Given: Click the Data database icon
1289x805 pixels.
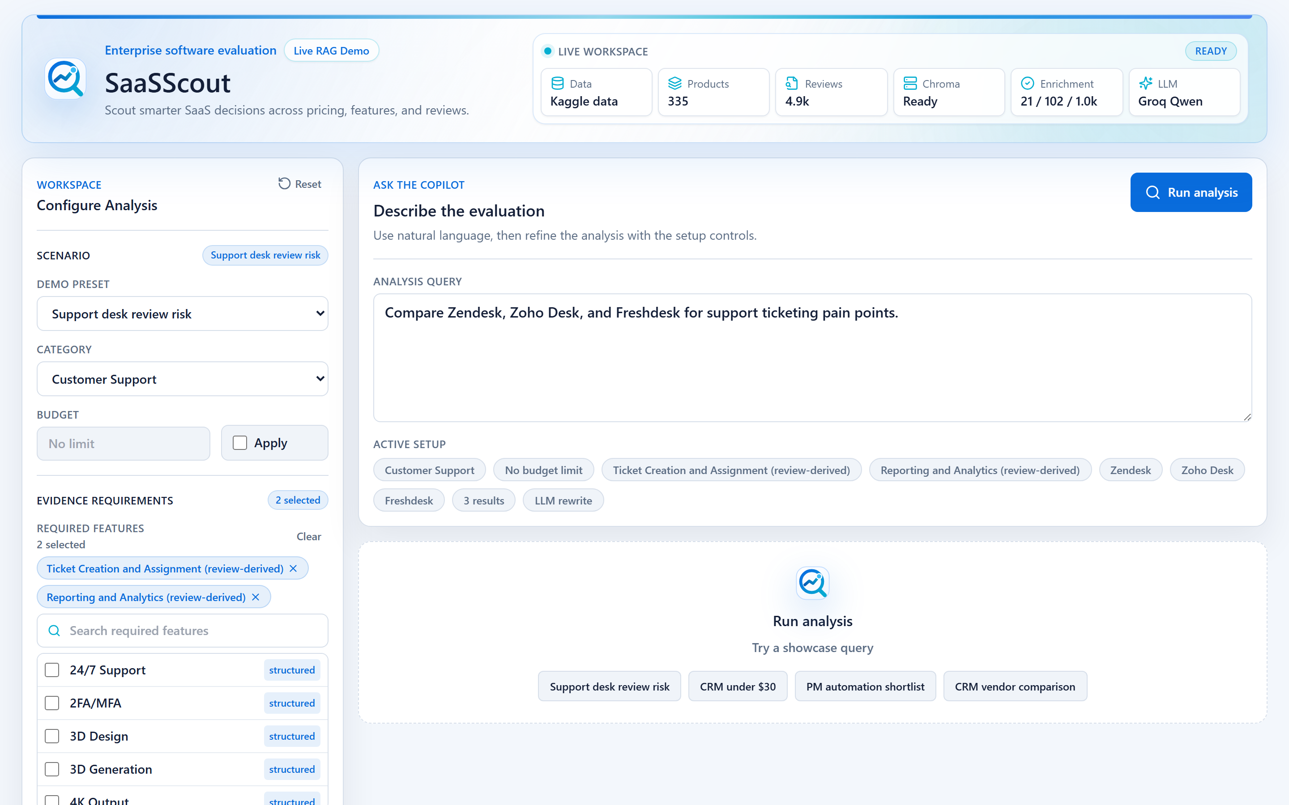Looking at the screenshot, I should (x=557, y=84).
